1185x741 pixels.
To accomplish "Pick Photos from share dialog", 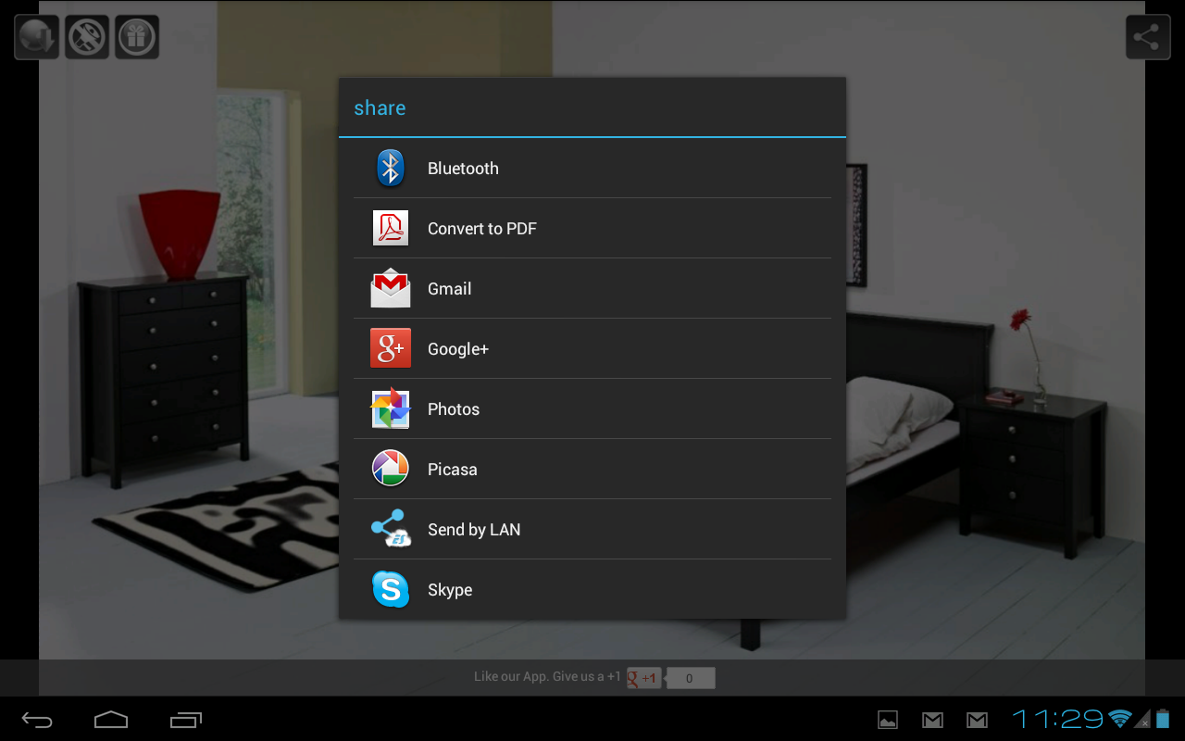I will [592, 409].
